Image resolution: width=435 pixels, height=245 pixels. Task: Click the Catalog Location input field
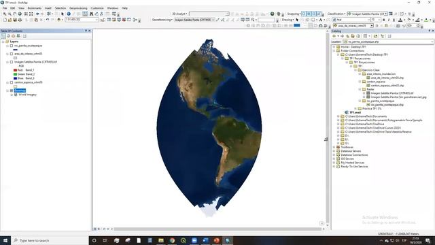[x=388, y=42]
